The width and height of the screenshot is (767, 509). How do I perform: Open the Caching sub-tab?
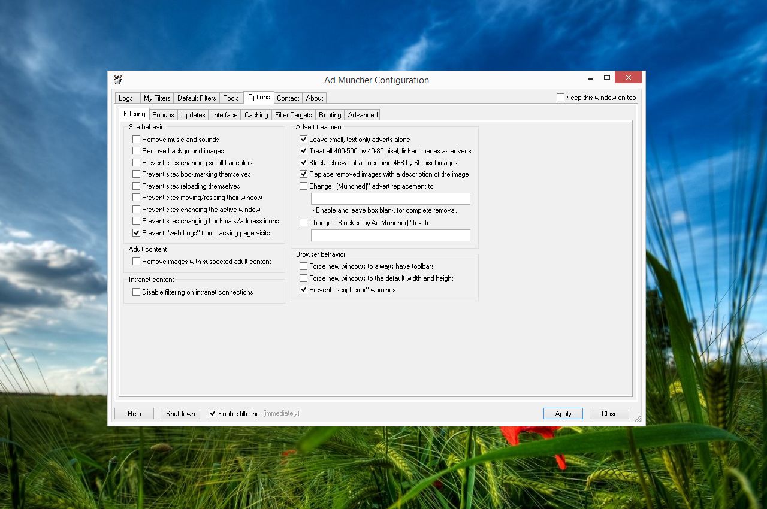tap(256, 115)
